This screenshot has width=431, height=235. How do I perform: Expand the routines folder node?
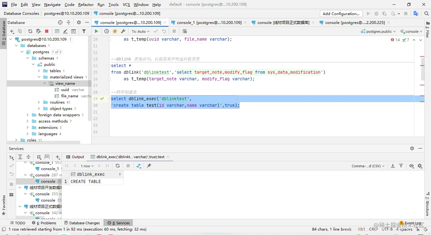point(39,102)
